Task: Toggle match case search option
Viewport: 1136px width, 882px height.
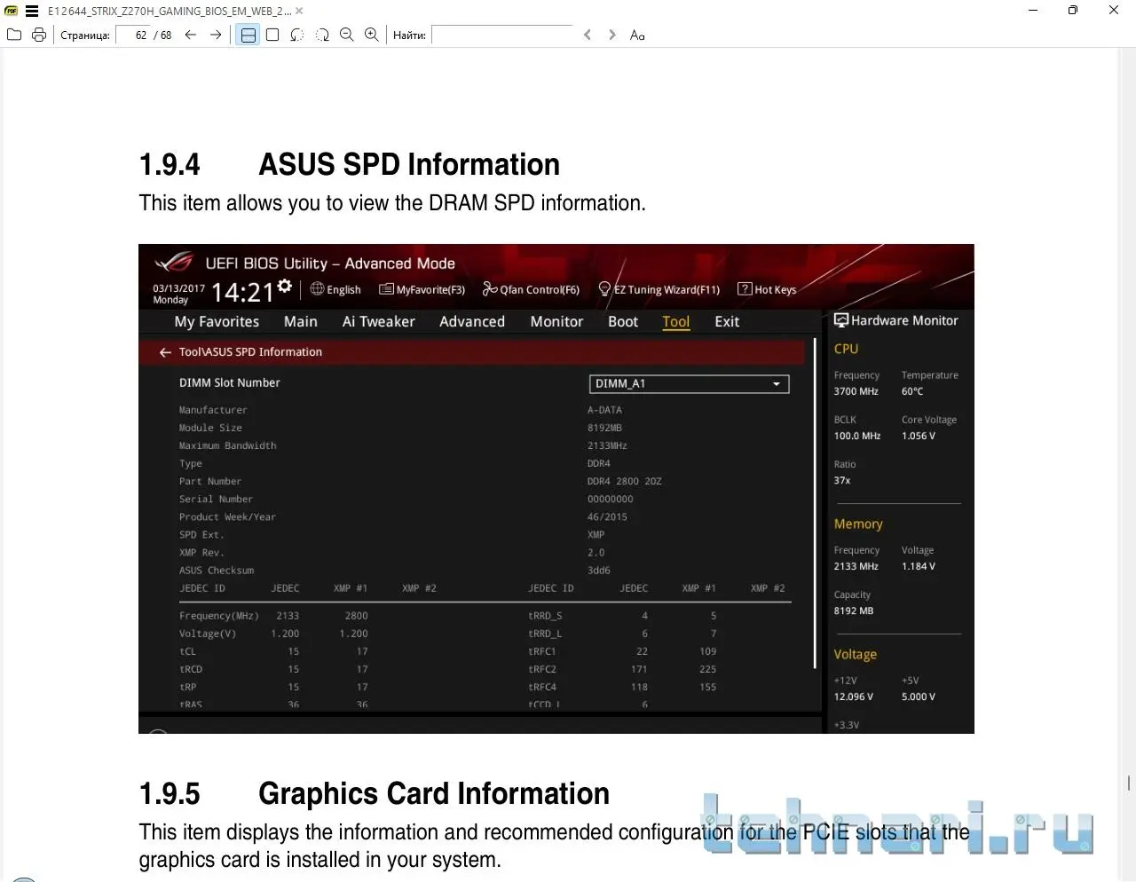Action: [x=637, y=35]
